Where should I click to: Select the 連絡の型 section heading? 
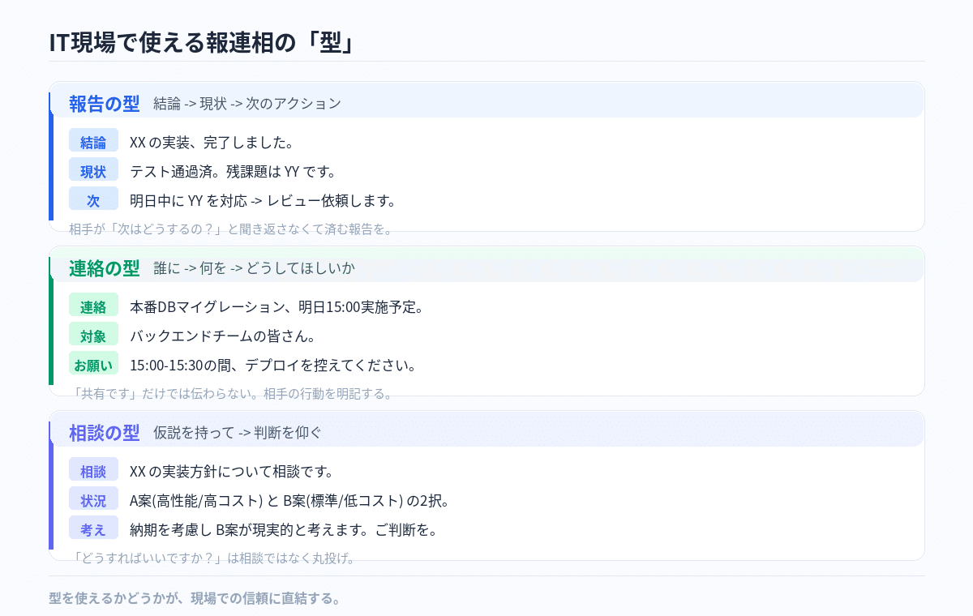104,268
